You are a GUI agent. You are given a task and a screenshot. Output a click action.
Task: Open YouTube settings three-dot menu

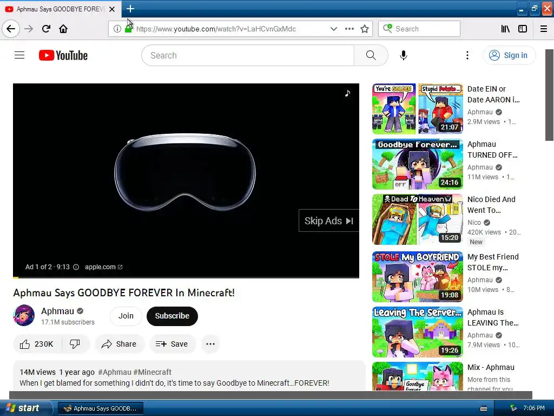pos(467,55)
